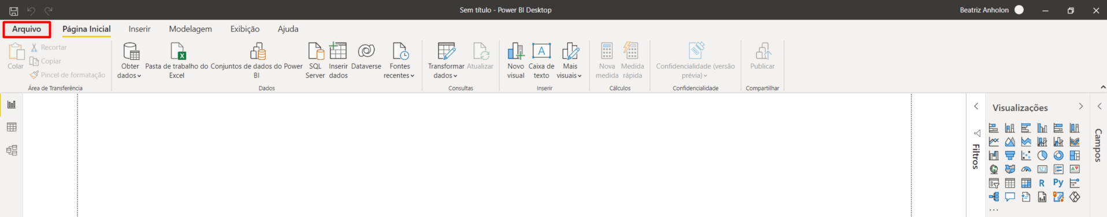Choose the line chart visual

994,142
